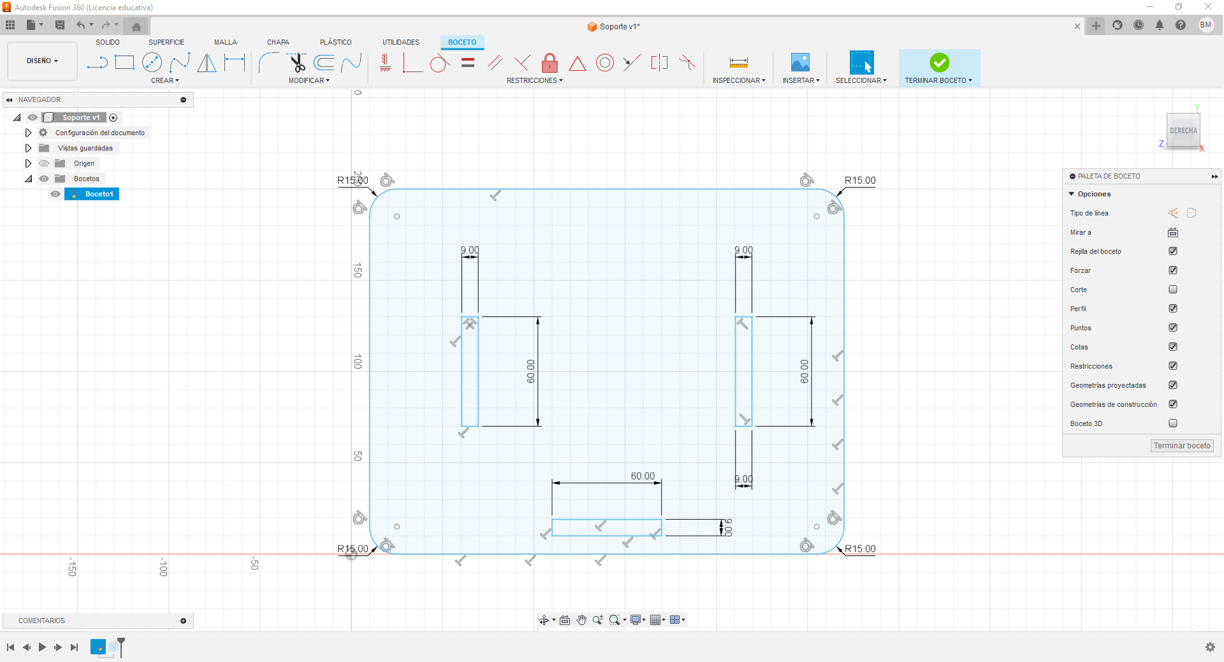1224x662 pixels.
Task: Open the RESTRICCIONES dropdown menu
Action: (535, 80)
